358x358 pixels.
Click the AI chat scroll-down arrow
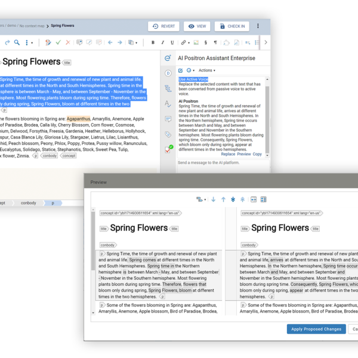tap(267, 156)
